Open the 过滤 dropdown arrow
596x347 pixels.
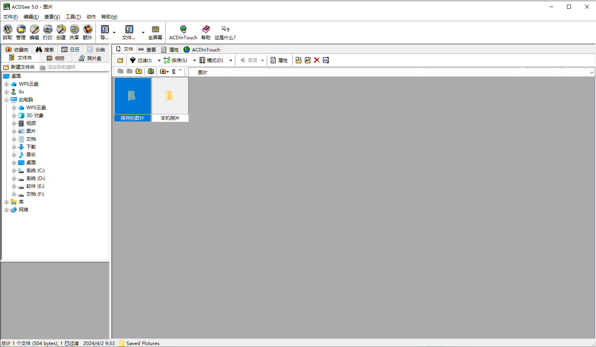[159, 60]
